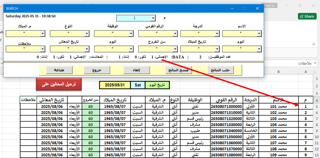The width and height of the screenshot is (320, 158).
Task: Click the Share button in Excel
Action: pos(307,17)
